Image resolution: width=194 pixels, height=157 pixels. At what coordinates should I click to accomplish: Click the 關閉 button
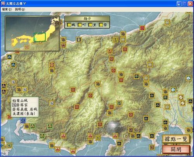click(176, 150)
